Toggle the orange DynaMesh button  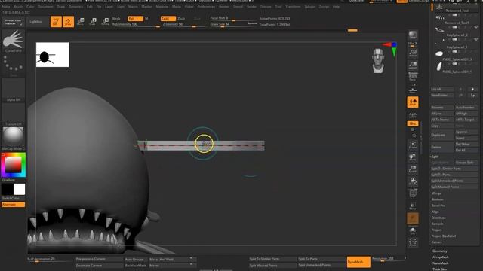(358, 262)
